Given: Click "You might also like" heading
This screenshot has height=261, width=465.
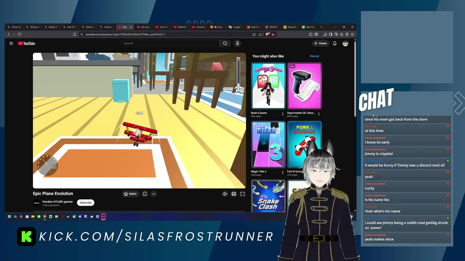Looking at the screenshot, I should [268, 56].
